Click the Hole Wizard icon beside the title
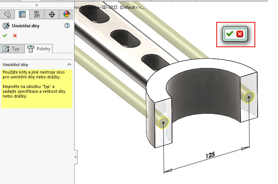Image resolution: width=278 pixels, height=184 pixels. [x=6, y=26]
